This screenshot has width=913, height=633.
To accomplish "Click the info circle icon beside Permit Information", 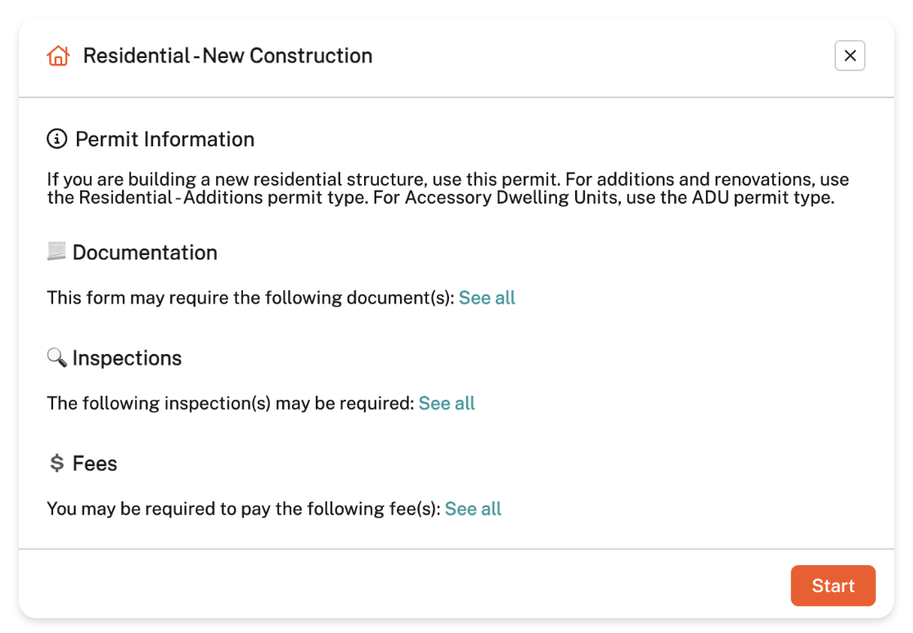I will click(56, 140).
